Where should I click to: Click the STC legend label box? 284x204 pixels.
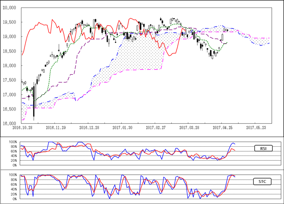(264, 181)
